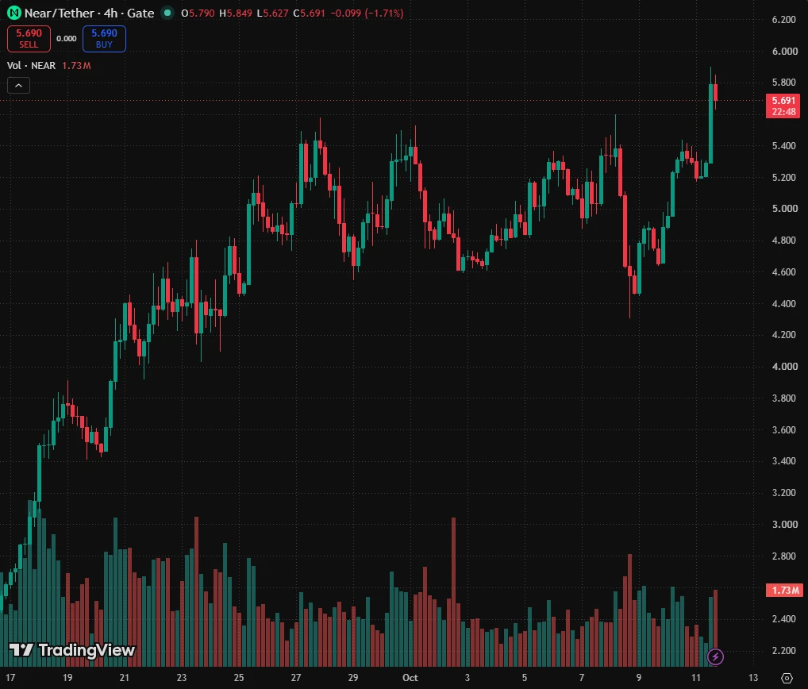Click the high price H5.849
The image size is (808, 689).
236,13
